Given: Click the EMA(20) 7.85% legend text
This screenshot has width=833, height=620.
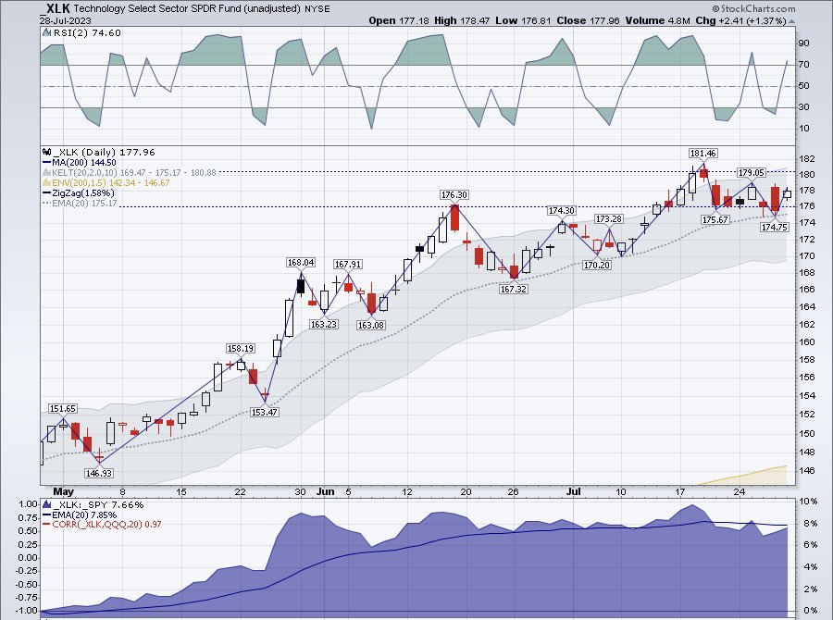Looking at the screenshot, I should [84, 515].
